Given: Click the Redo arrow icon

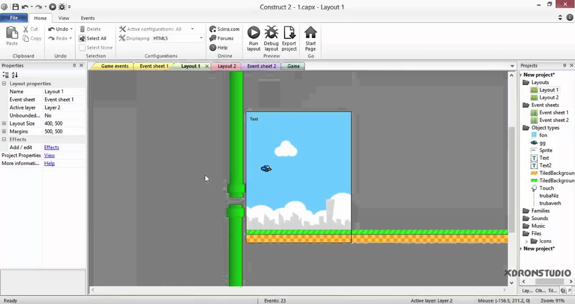Looking at the screenshot, I should pos(51,39).
